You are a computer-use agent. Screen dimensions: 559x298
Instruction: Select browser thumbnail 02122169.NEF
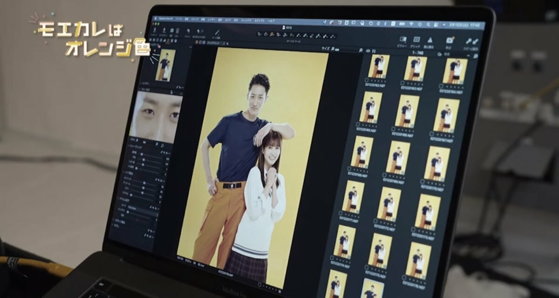click(397, 157)
